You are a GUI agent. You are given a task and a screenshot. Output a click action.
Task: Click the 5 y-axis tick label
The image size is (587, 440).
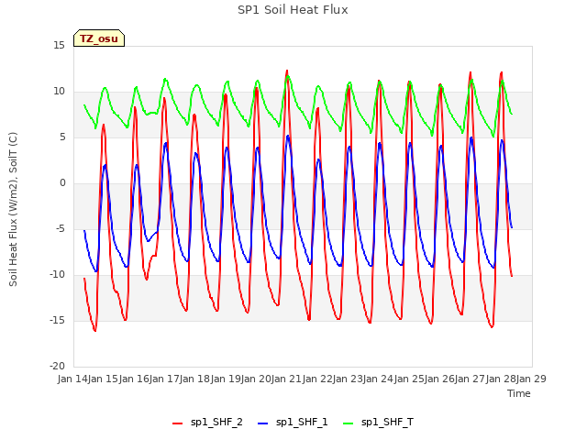click(x=62, y=137)
